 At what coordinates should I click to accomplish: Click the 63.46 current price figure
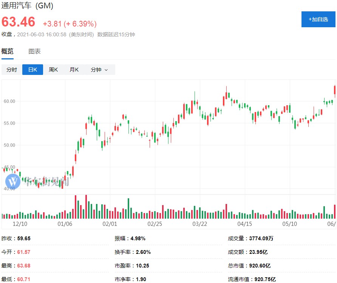(18, 22)
